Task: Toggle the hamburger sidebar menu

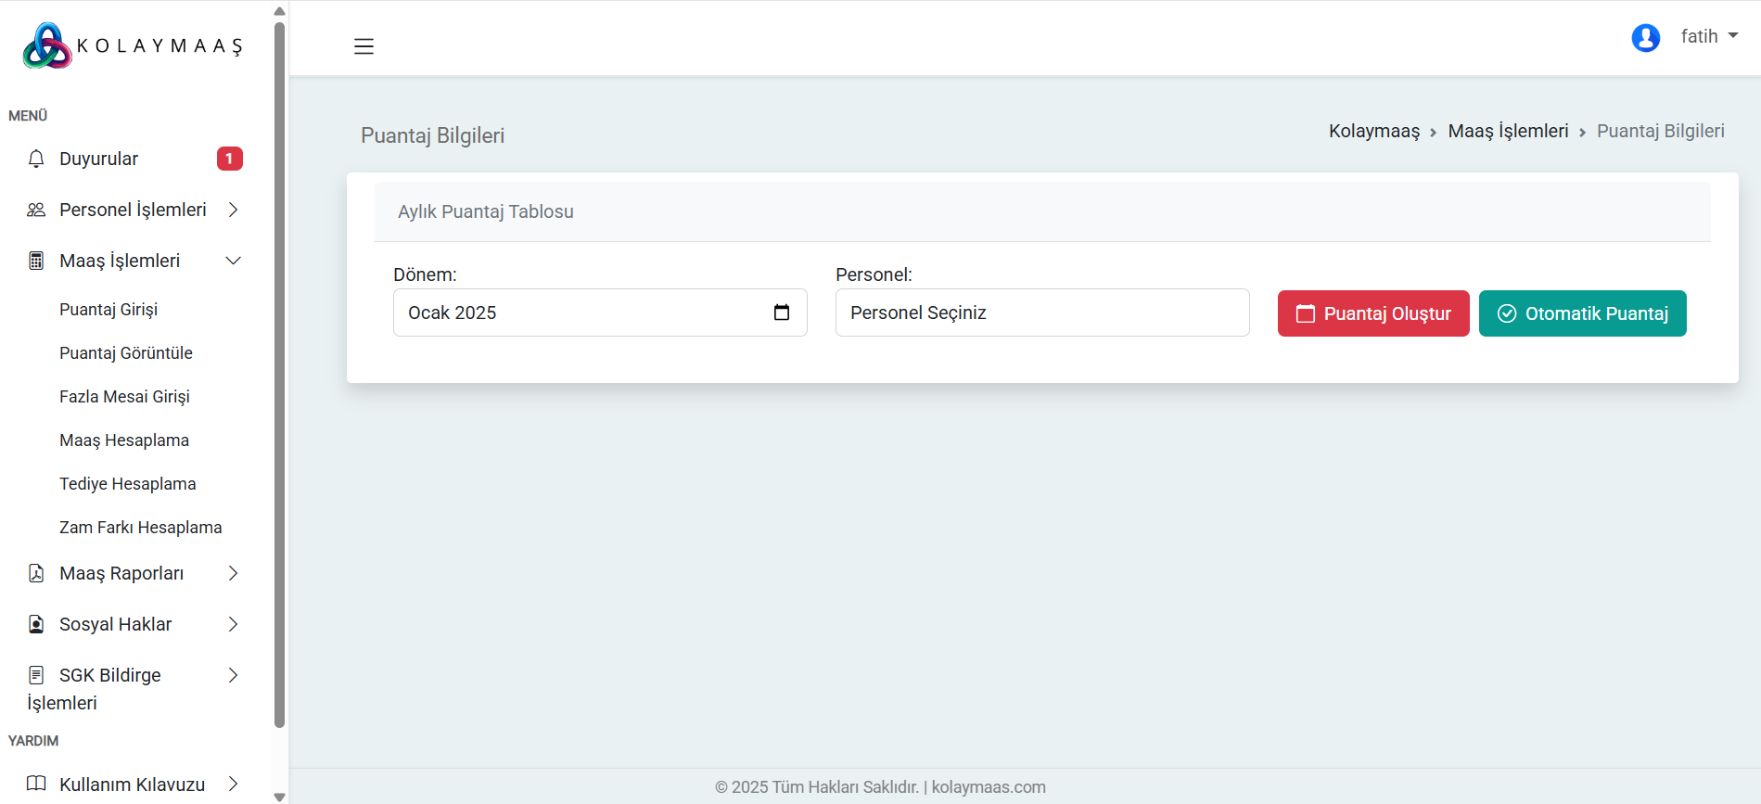Action: coord(364,46)
